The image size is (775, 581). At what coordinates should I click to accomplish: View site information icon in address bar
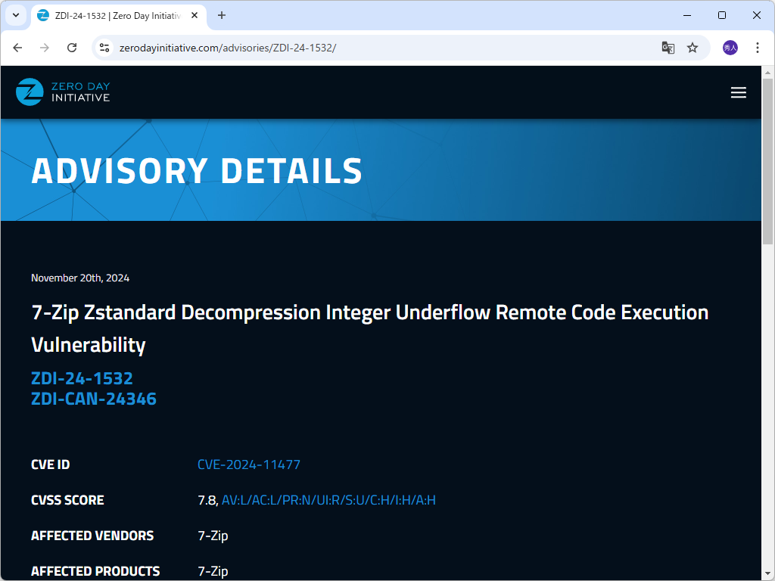tap(104, 48)
